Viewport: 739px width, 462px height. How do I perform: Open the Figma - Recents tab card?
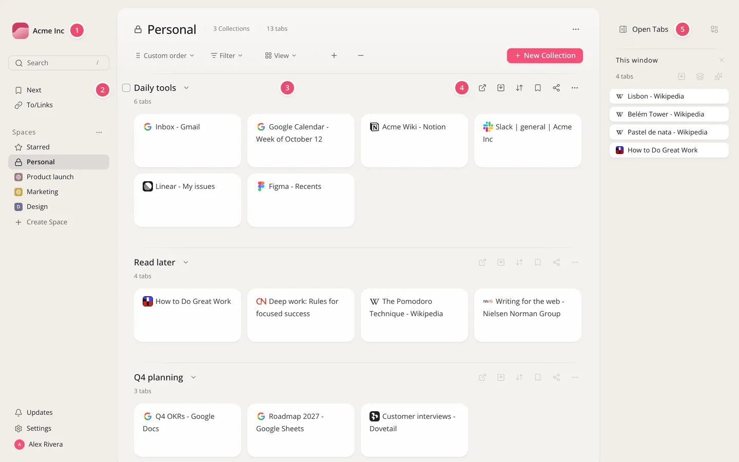(301, 200)
